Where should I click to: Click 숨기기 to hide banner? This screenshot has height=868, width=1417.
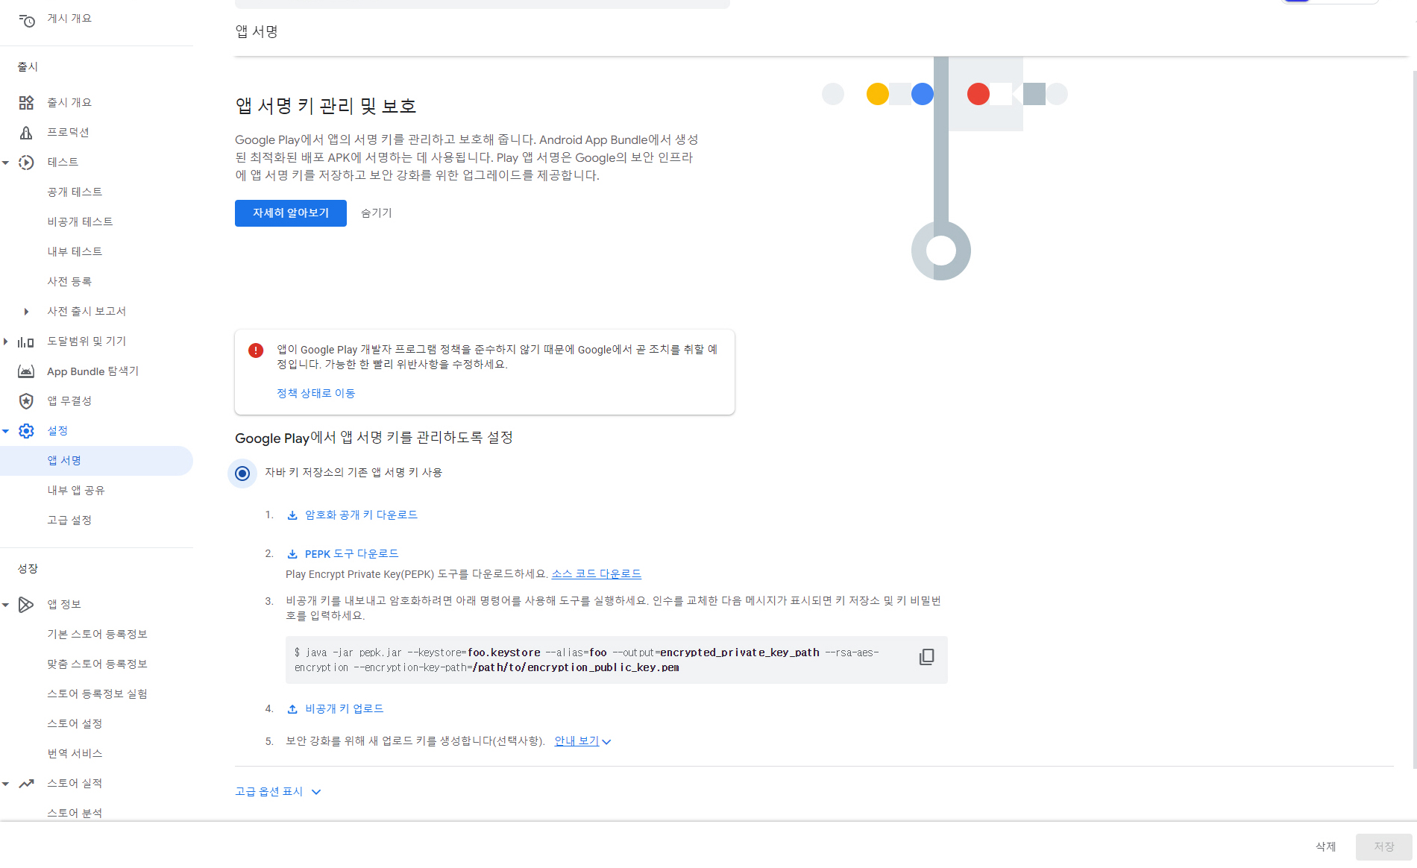click(x=377, y=213)
